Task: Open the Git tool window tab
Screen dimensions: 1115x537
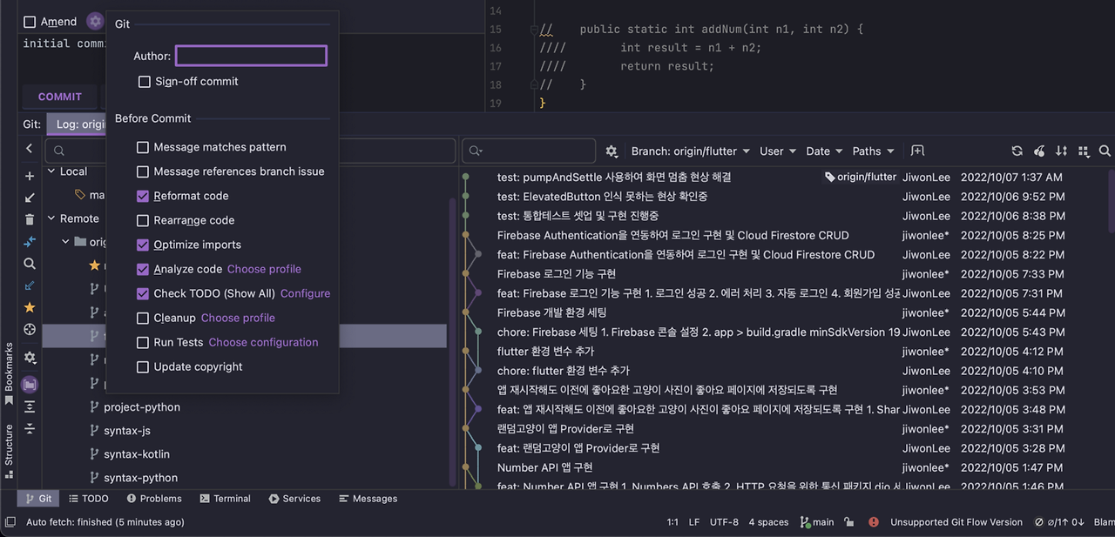Action: coord(38,499)
